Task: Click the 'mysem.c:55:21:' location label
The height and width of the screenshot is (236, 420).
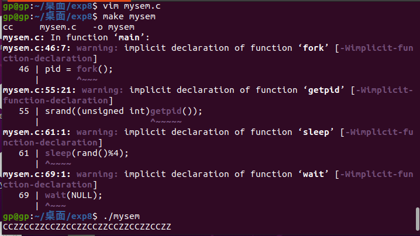Action: [40, 90]
